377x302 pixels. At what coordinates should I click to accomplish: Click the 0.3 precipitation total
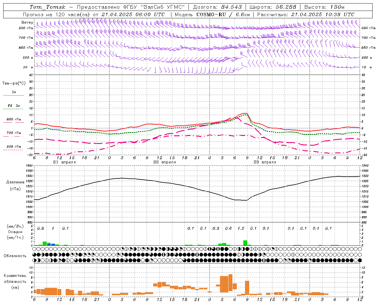coord(216,229)
